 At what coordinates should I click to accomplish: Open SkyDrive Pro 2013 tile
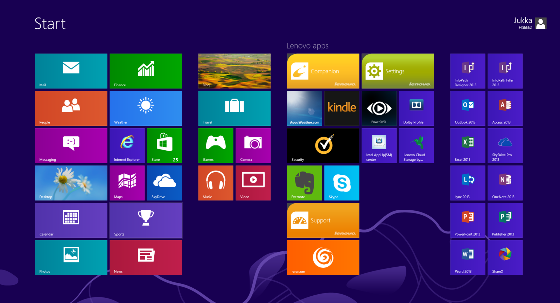coord(505,146)
